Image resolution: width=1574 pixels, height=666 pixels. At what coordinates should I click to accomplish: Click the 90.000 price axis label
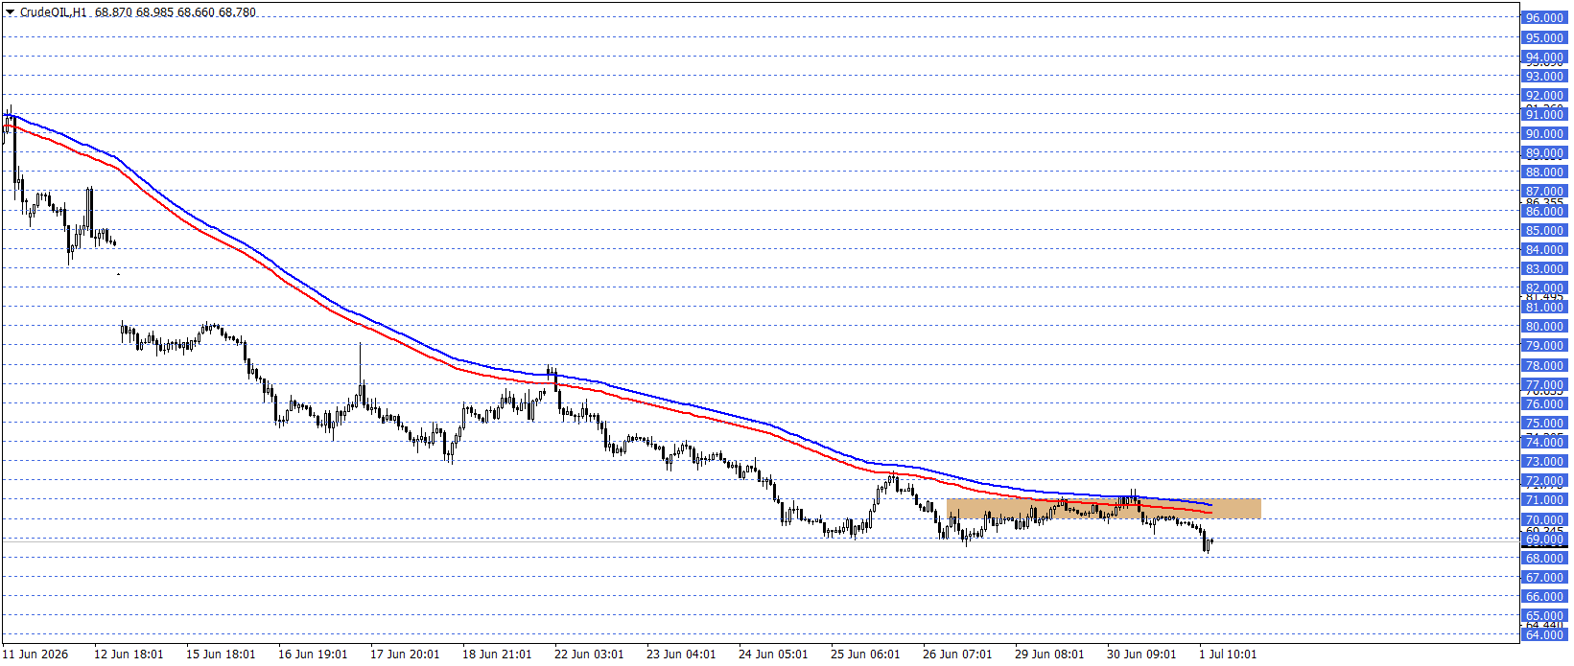pyautogui.click(x=1544, y=134)
